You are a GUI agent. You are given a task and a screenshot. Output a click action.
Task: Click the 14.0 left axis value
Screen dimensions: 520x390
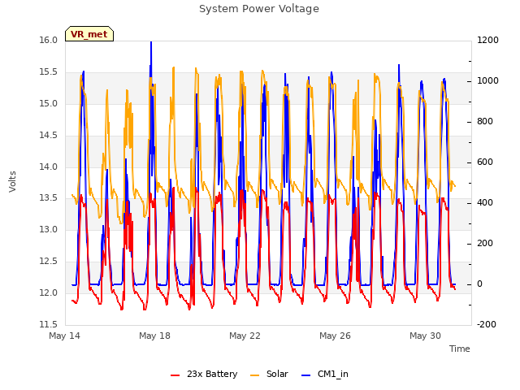click(x=49, y=167)
